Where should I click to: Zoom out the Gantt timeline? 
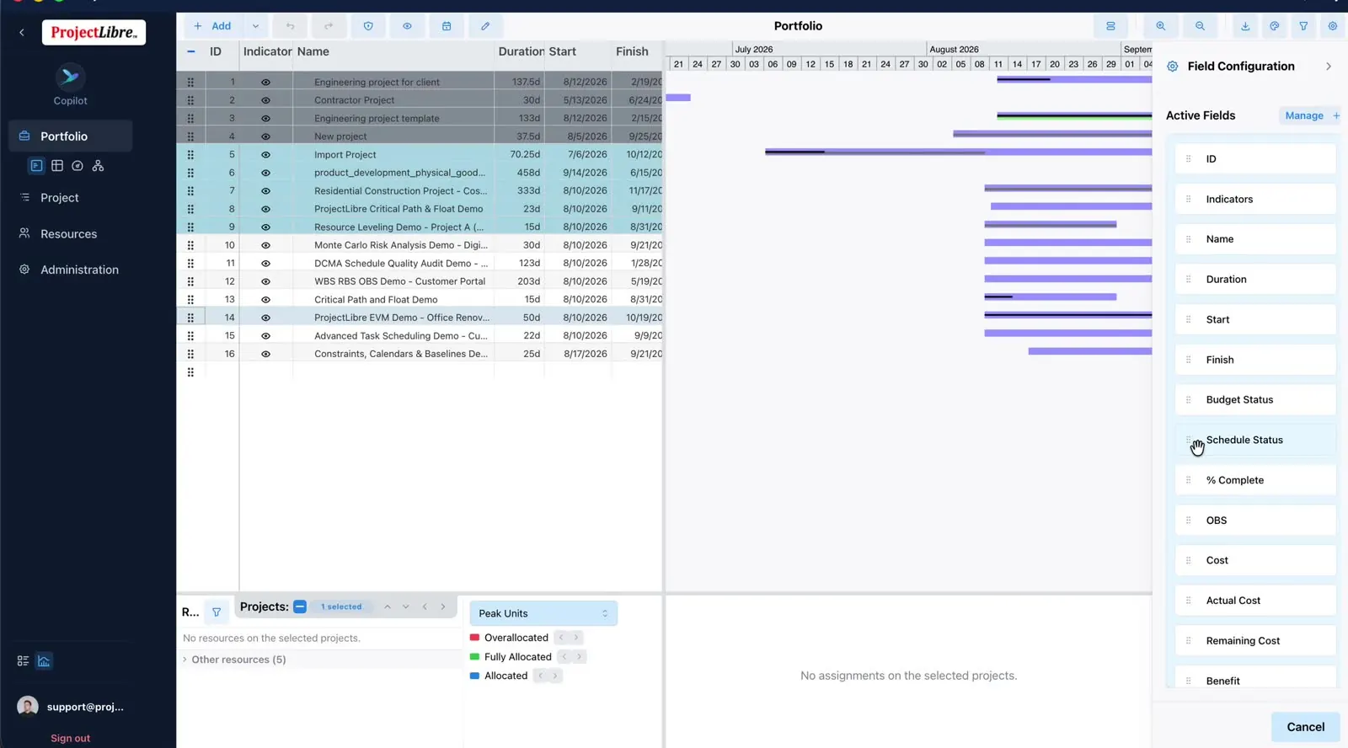(1200, 26)
